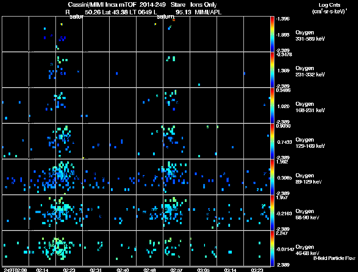The width and height of the screenshot is (358, 272).
Task: Click the 'Lat 43.38' value in the header
Action: coord(115,12)
